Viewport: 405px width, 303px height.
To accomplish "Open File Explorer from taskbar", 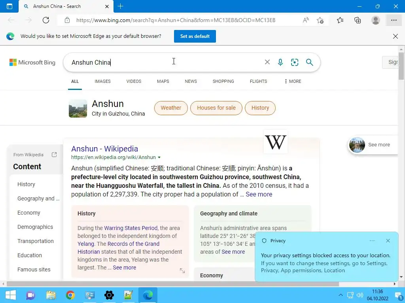I will click(51, 295).
